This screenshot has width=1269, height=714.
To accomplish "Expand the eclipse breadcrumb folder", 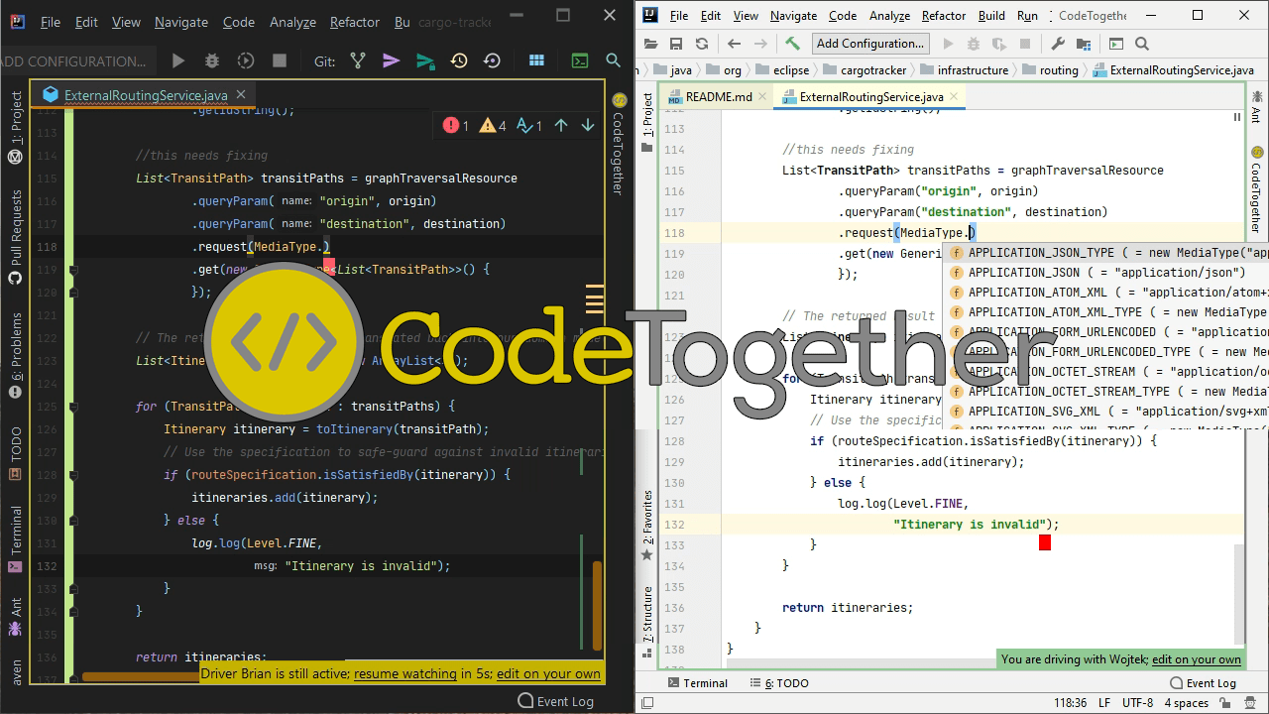I will [781, 70].
